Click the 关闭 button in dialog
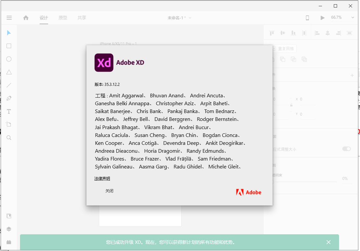This screenshot has height=251, width=360. 109,191
